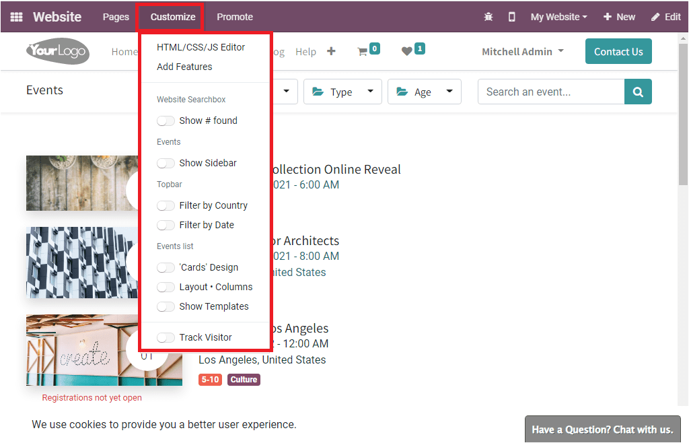Open the Promote menu
Screen dimensions: 689x443
pyautogui.click(x=234, y=16)
